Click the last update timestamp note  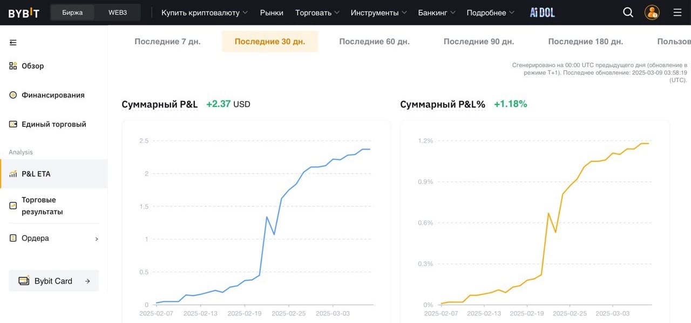600,72
